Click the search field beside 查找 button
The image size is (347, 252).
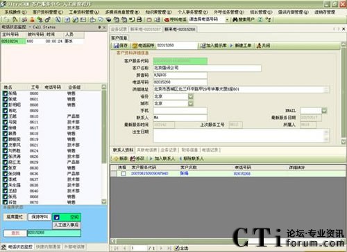click(54, 233)
